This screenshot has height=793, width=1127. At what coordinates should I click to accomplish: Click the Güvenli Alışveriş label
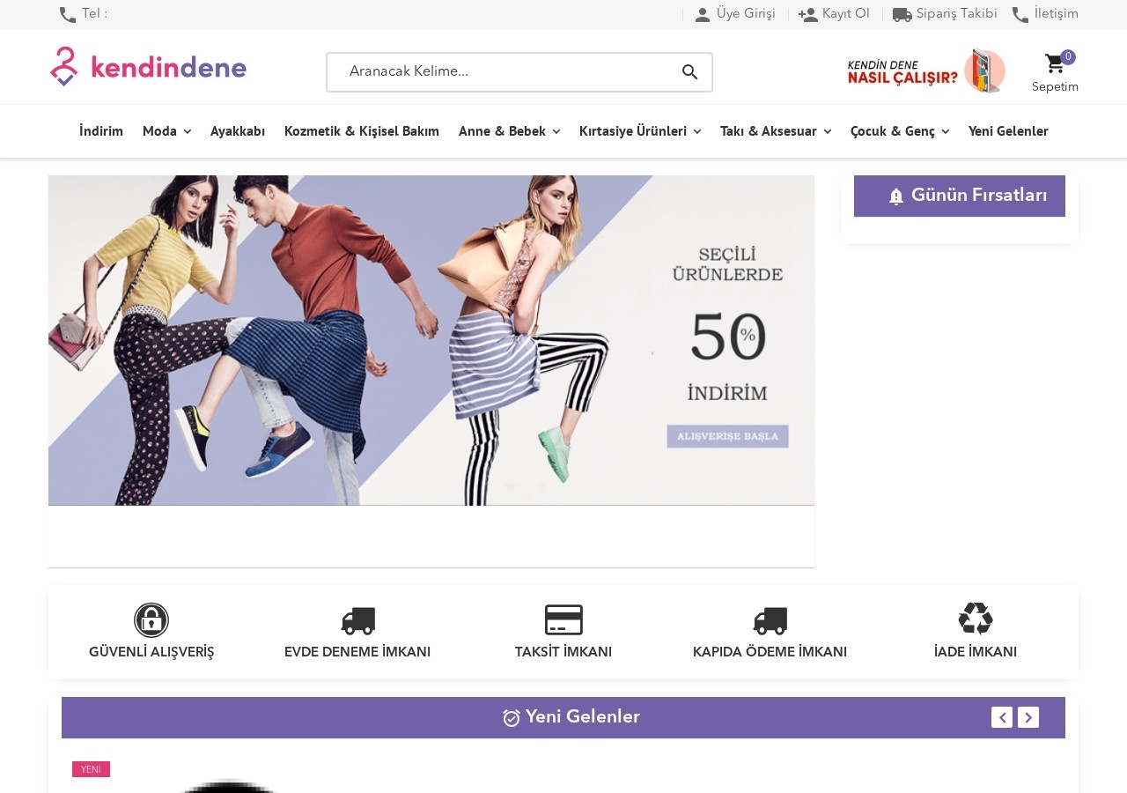(151, 653)
